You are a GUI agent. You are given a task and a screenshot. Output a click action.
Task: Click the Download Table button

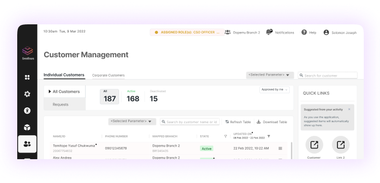[272, 122]
